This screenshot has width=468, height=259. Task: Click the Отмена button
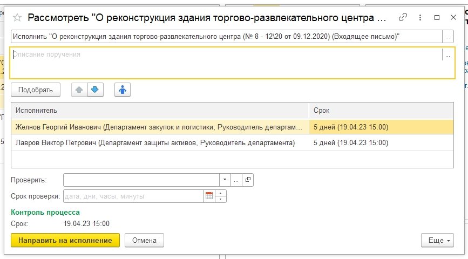tap(145, 241)
